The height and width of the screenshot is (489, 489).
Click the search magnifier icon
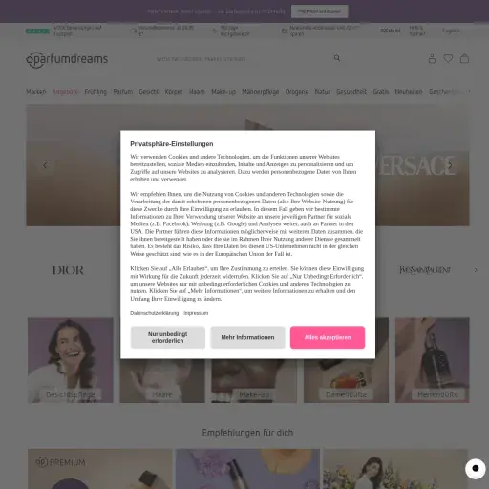click(x=337, y=58)
